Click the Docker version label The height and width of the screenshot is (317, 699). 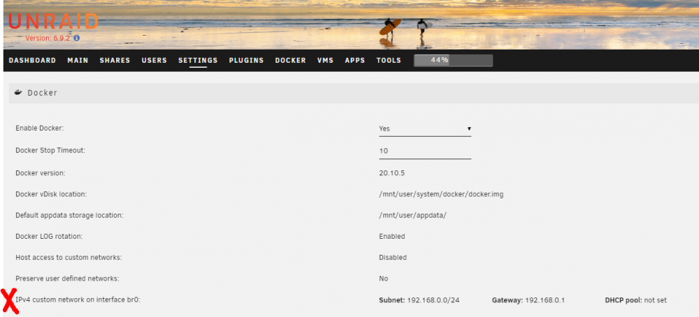[41, 173]
